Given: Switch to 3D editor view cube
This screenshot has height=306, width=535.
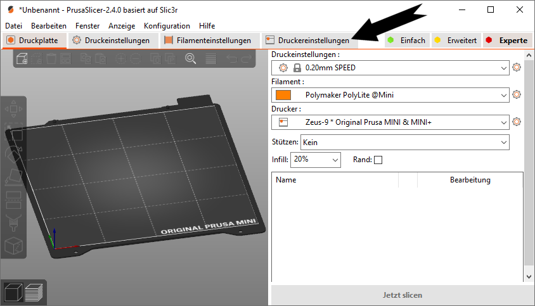Looking at the screenshot, I should pos(12,292).
